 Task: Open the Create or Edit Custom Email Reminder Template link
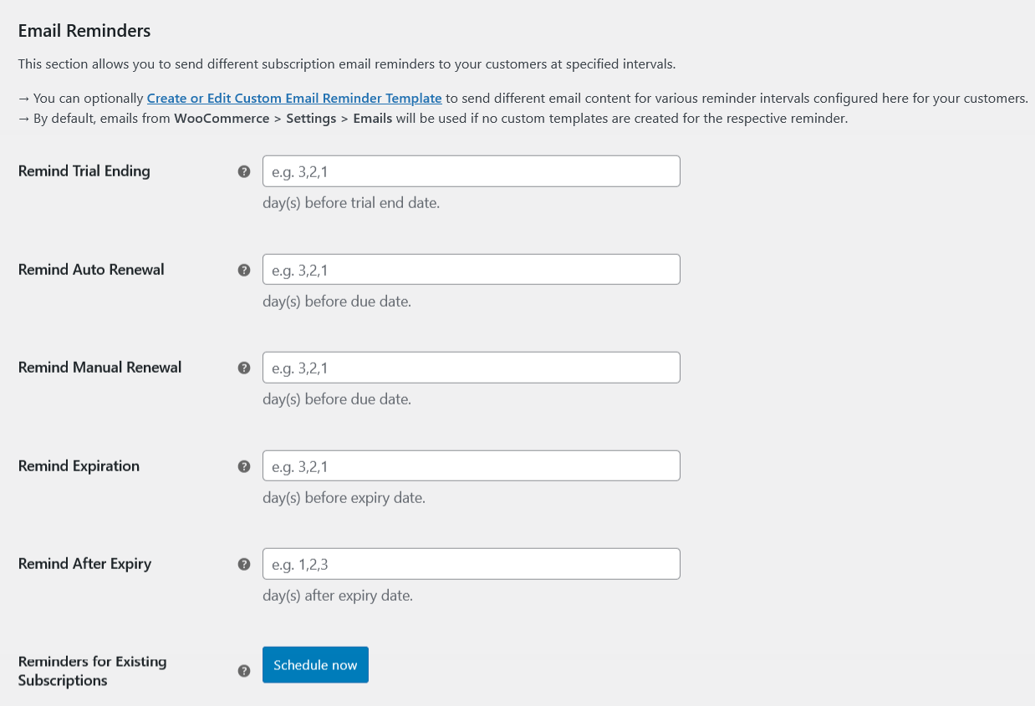pyautogui.click(x=294, y=98)
